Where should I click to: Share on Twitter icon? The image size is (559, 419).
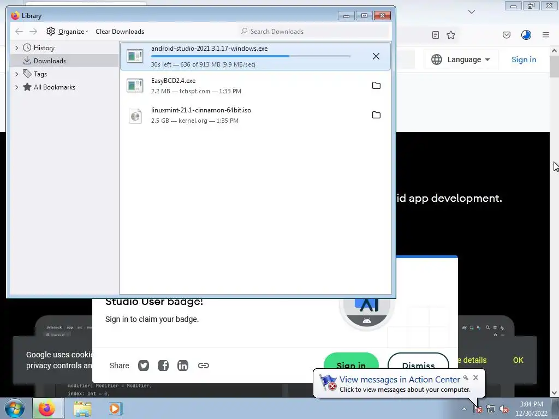pyautogui.click(x=144, y=366)
